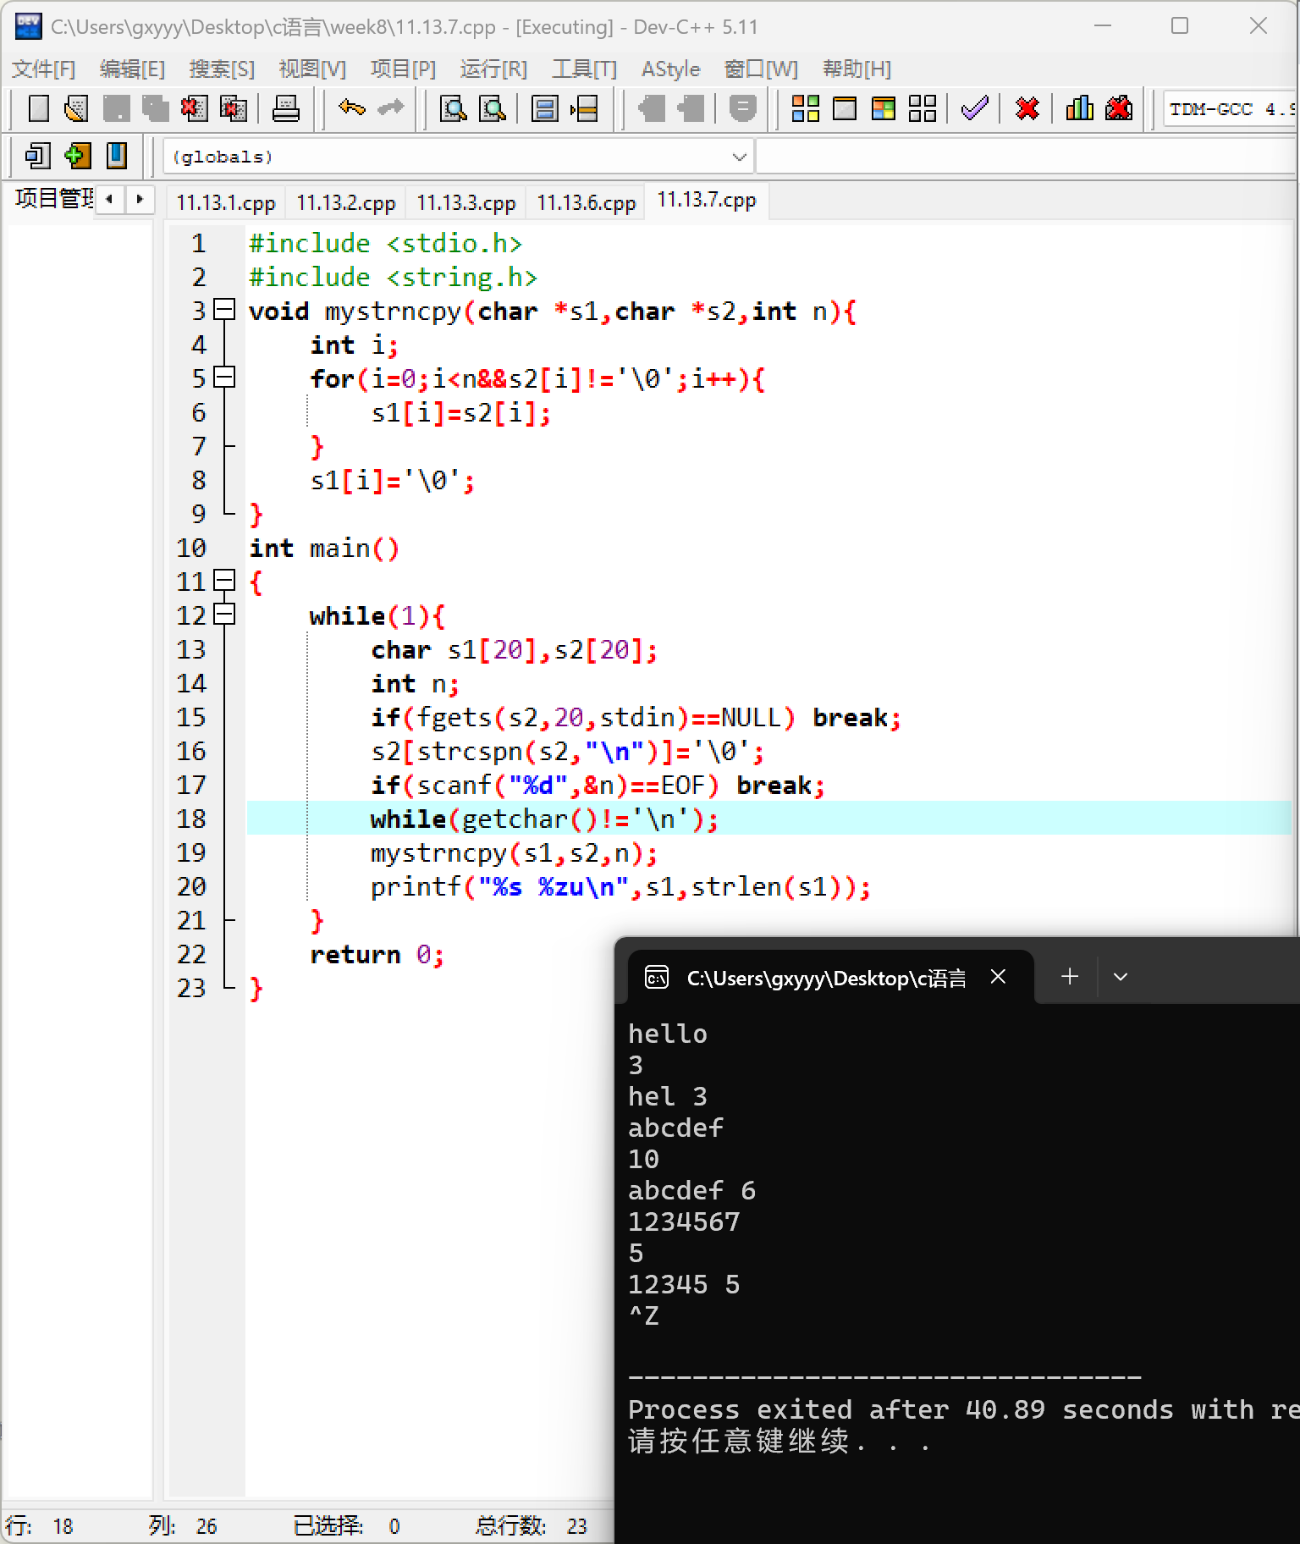This screenshot has width=1300, height=1544.
Task: Click the Delete profiling information icon
Action: click(1118, 108)
